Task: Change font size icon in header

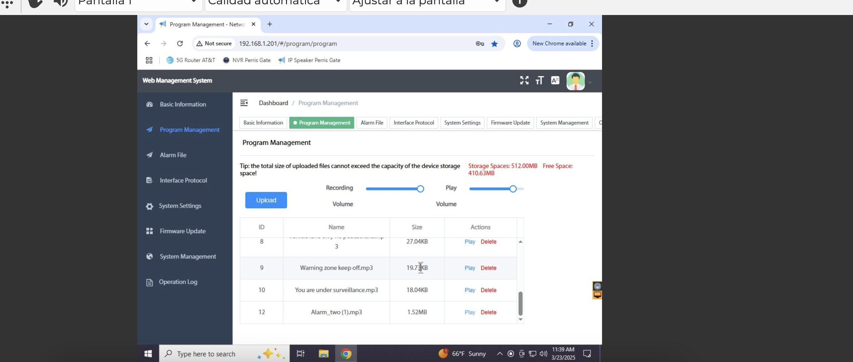Action: [x=539, y=80]
